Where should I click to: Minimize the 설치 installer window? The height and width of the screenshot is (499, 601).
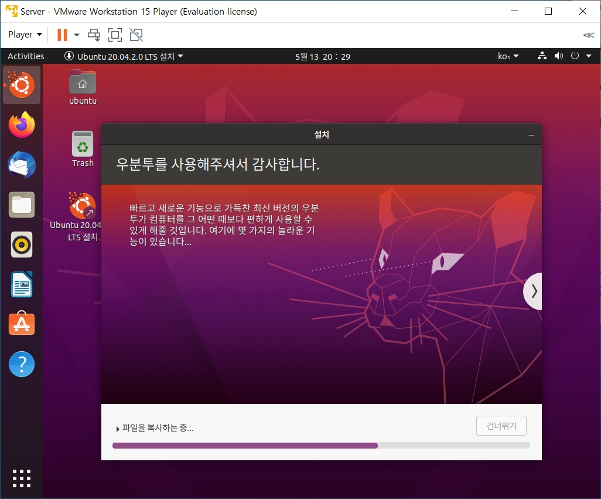(x=531, y=135)
